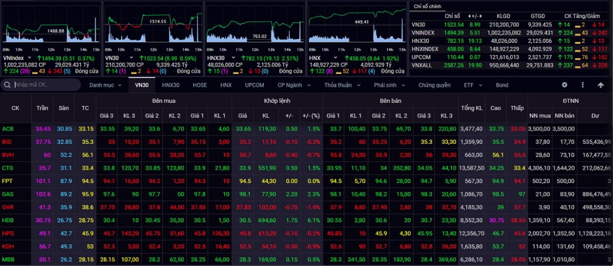Select the UPCOM row in index table

[510, 57]
